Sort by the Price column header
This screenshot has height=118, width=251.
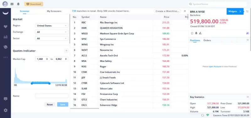tap(167, 17)
